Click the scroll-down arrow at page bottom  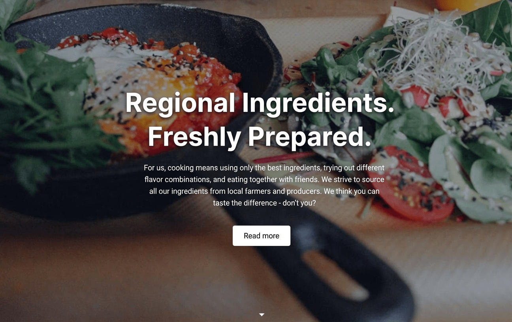click(x=262, y=315)
